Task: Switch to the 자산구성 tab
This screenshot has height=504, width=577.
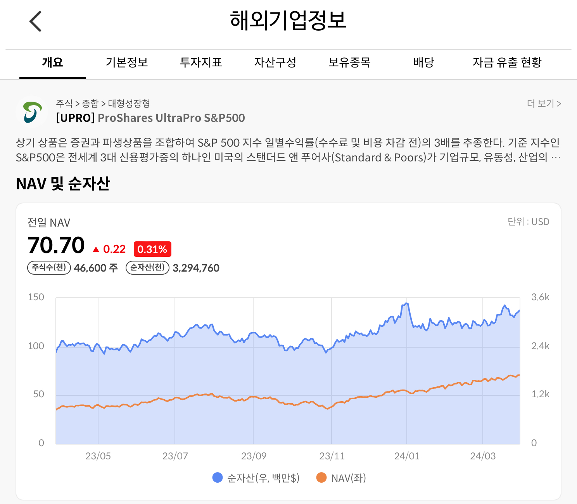Action: (x=275, y=62)
